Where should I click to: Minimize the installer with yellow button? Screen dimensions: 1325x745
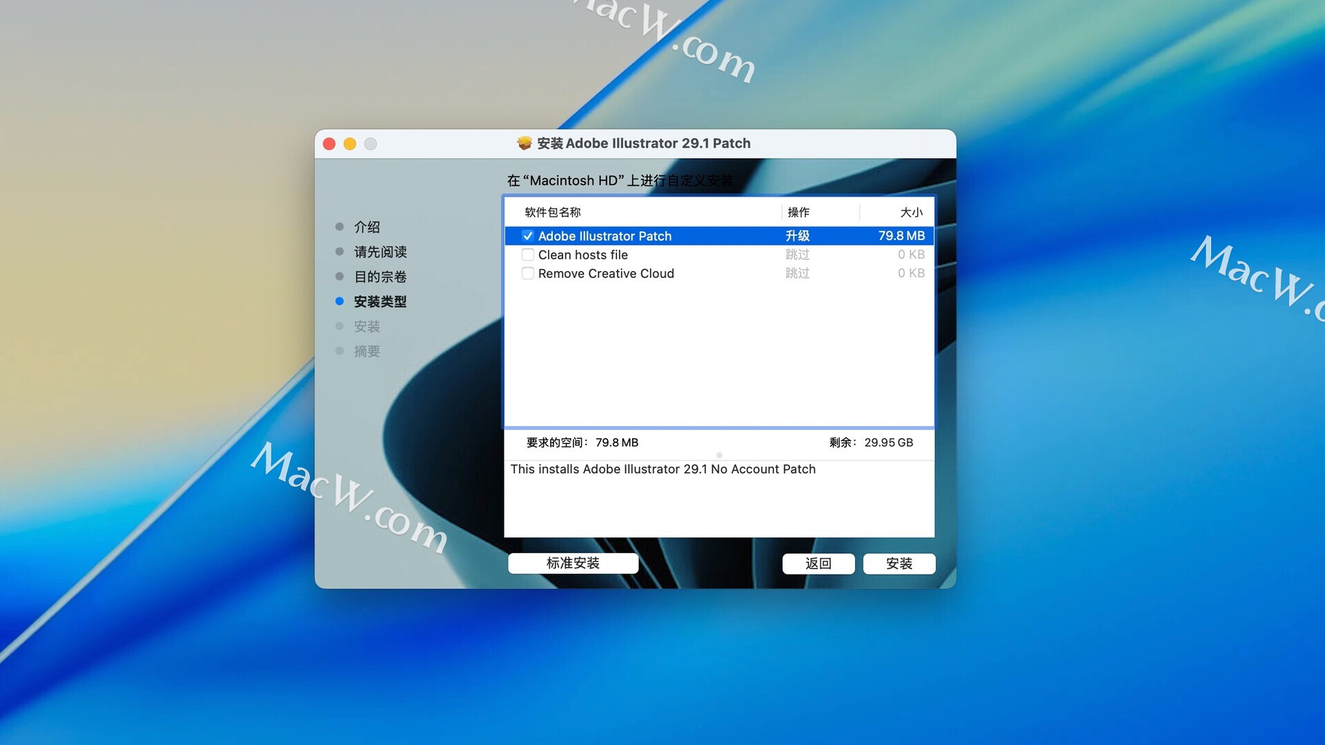click(x=350, y=143)
